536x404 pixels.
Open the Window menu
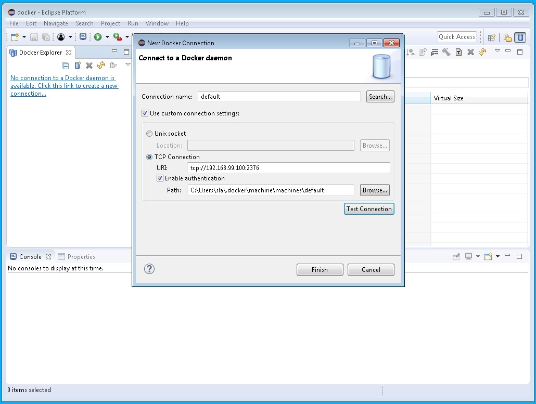pos(157,23)
